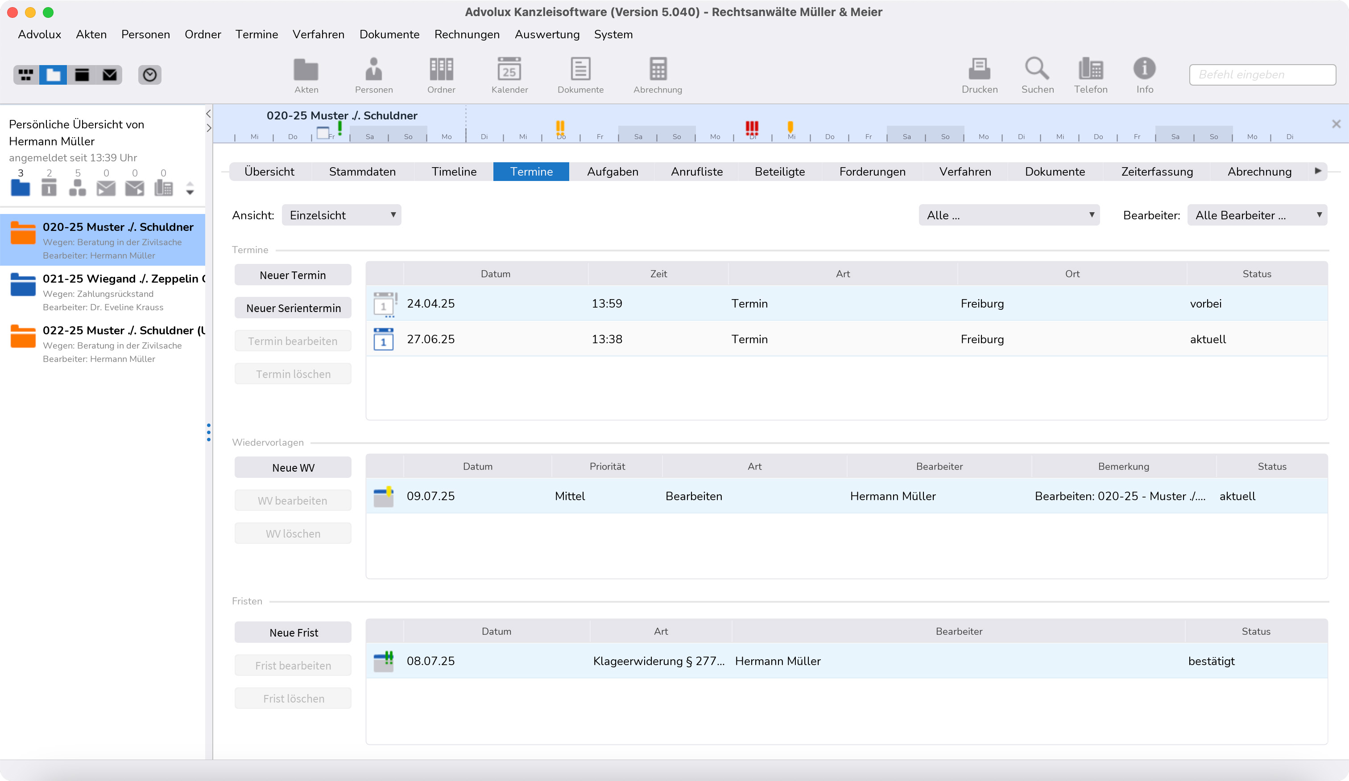1349x781 pixels.
Task: Click sidebar phone list icon
Action: [x=163, y=187]
